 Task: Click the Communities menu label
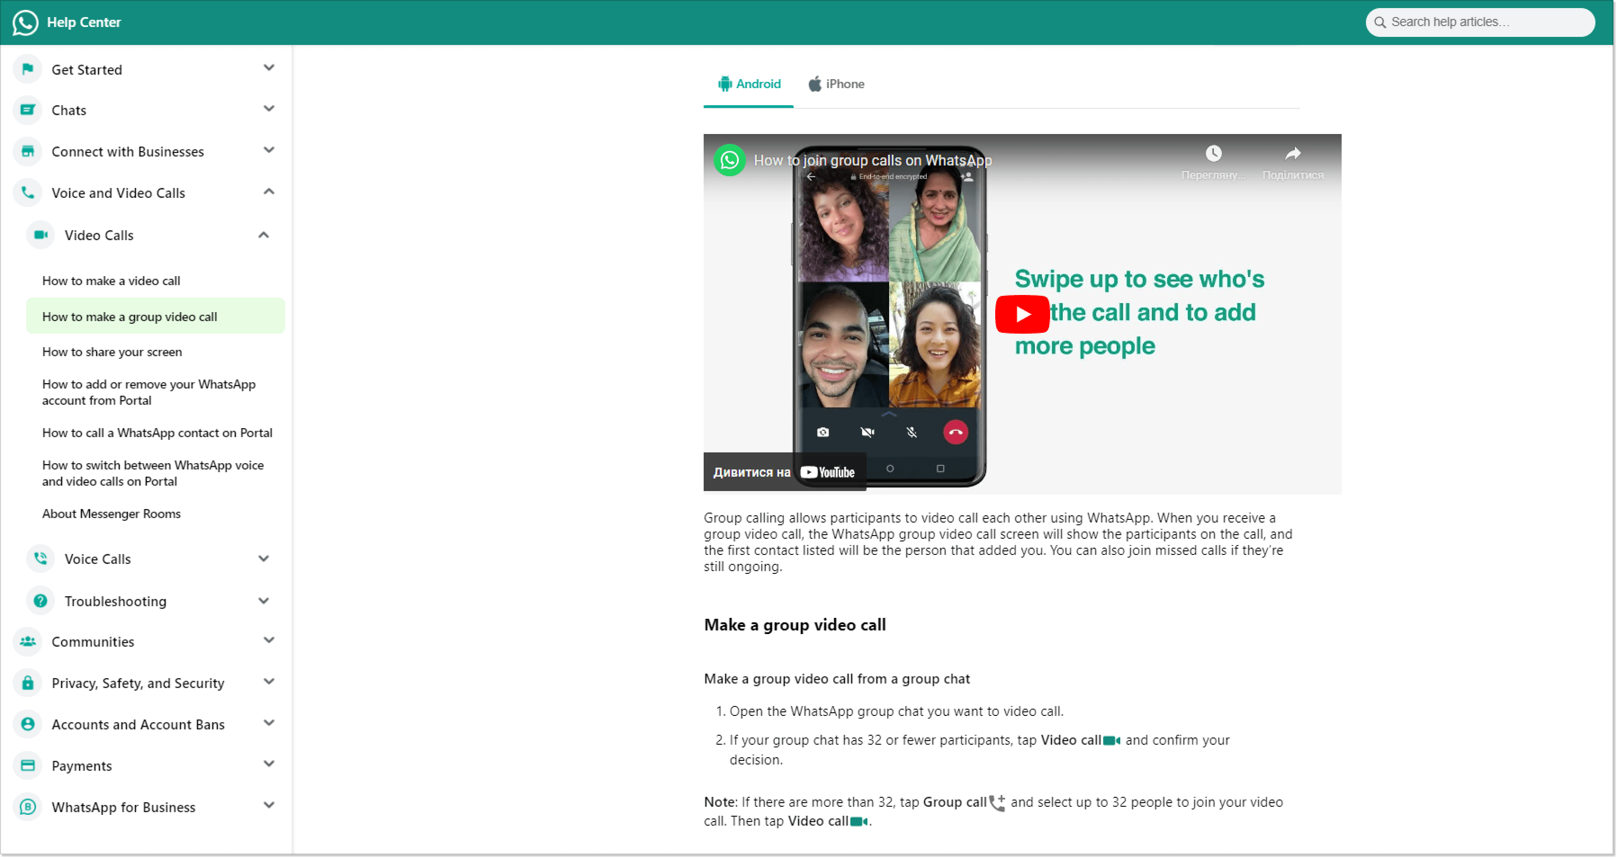point(93,642)
